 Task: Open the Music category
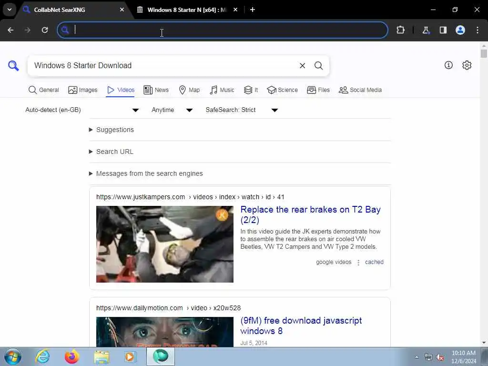pyautogui.click(x=222, y=90)
